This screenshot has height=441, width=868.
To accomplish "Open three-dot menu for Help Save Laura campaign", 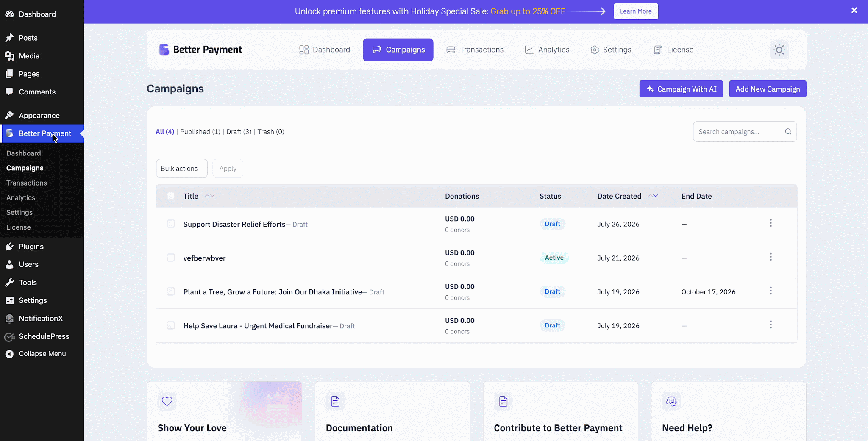I will (x=771, y=325).
